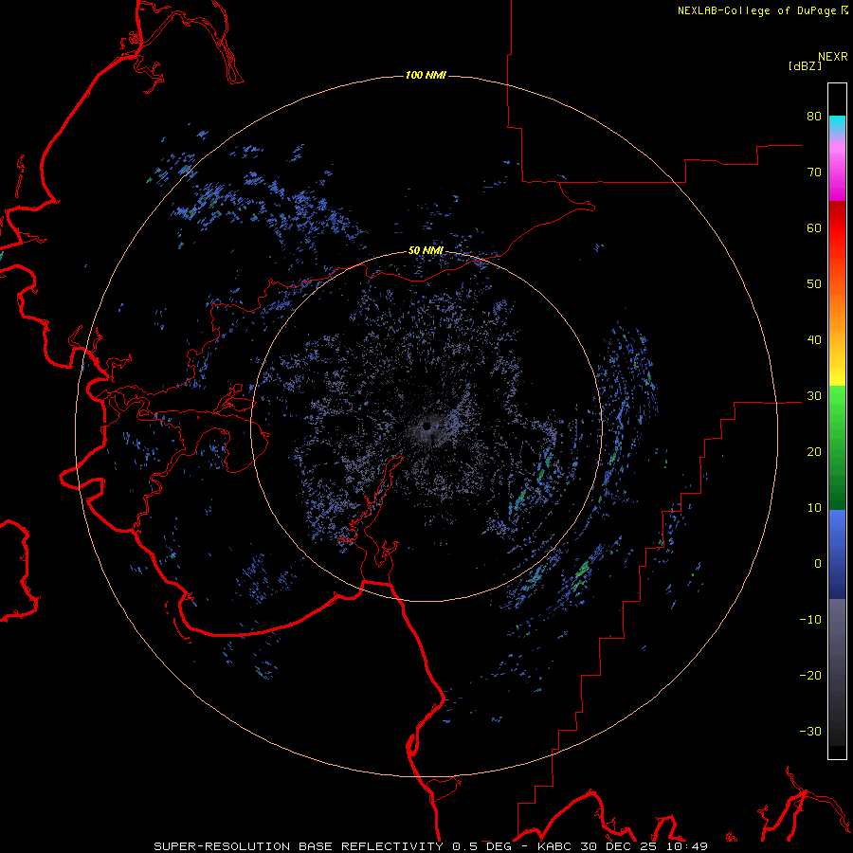Click the 50 value on the dBZ scale
Screen dimensions: 853x853
814,284
